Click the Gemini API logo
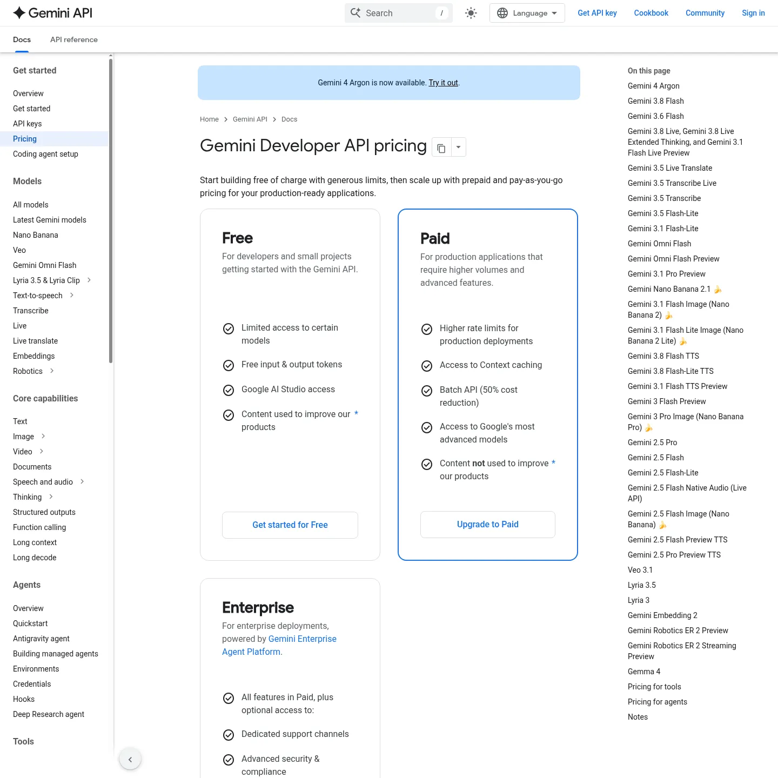The image size is (778, 778). [52, 13]
